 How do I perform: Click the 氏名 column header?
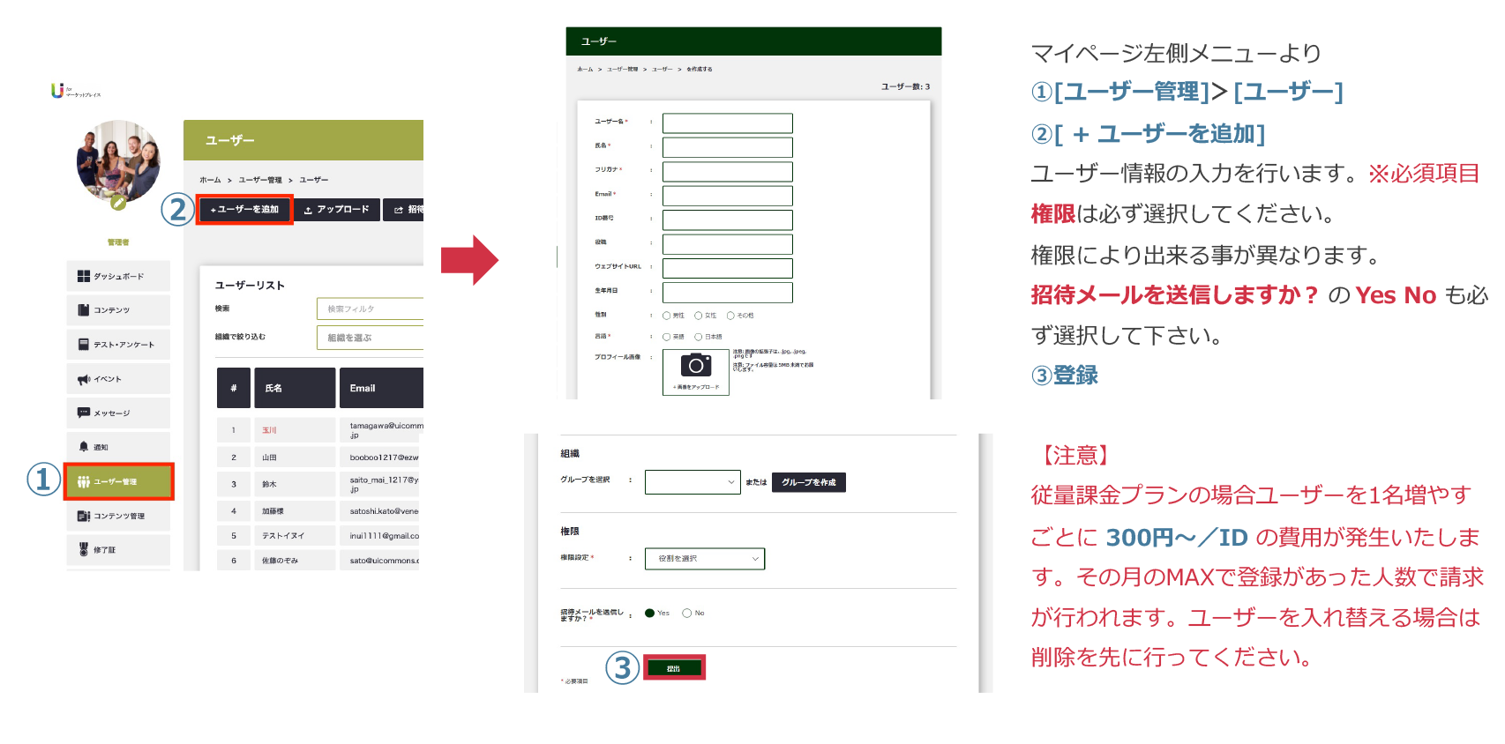coord(295,388)
